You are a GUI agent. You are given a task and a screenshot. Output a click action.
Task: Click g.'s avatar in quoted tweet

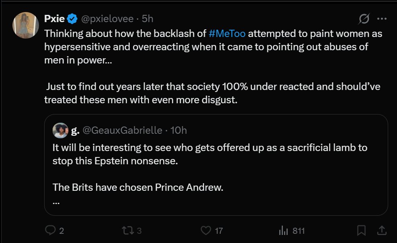click(x=60, y=130)
